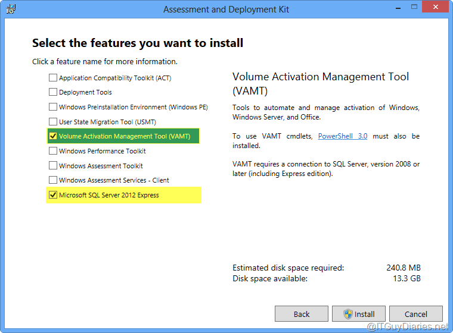Enable User State Migration Tool checkbox

(x=53, y=122)
